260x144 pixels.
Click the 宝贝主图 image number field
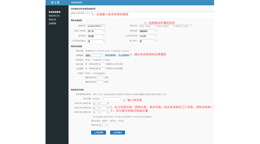[x=102, y=64]
